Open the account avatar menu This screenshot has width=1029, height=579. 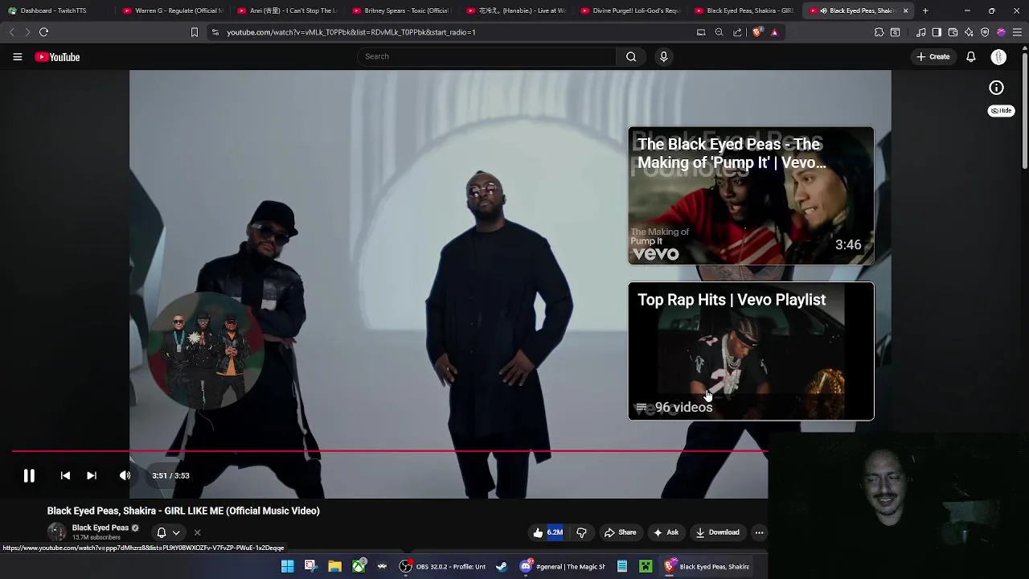(998, 56)
